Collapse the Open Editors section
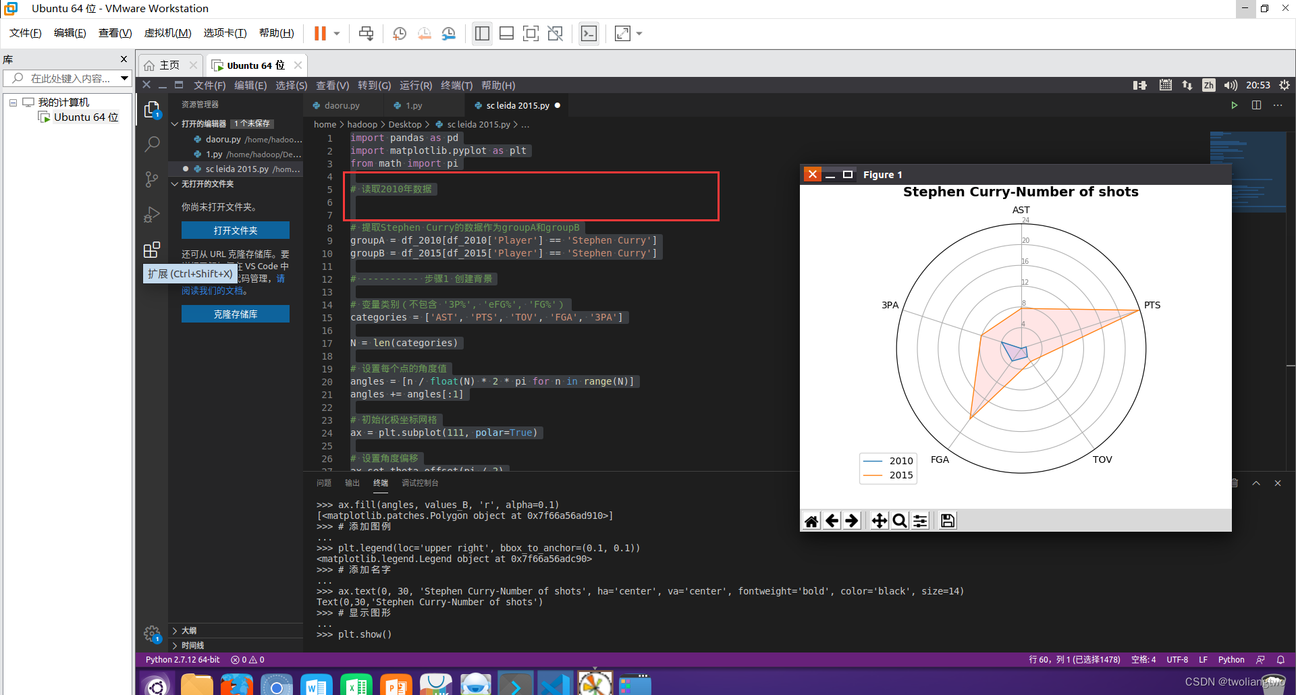Viewport: 1296px width, 695px height. click(x=175, y=123)
